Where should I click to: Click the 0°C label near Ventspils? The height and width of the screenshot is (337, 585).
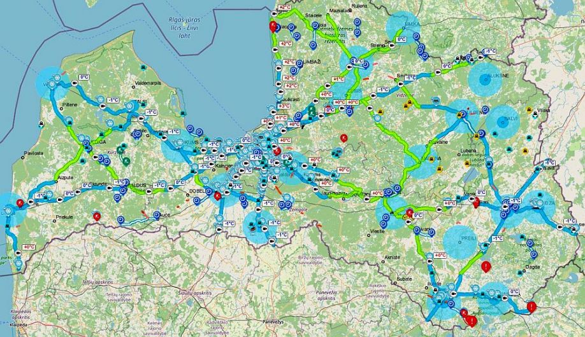pyautogui.click(x=84, y=77)
